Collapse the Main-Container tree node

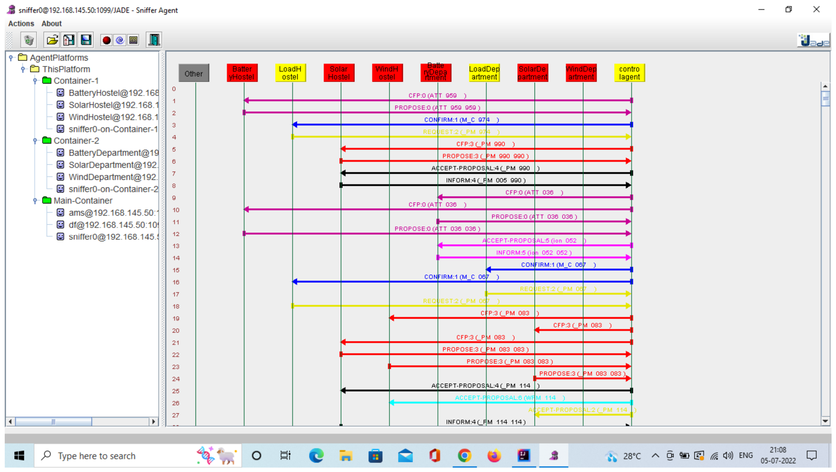click(x=35, y=201)
